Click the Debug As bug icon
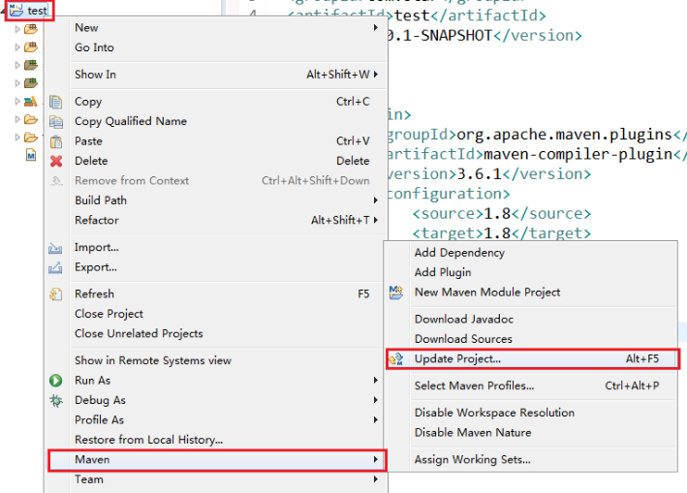Image resolution: width=687 pixels, height=493 pixels. tap(55, 401)
